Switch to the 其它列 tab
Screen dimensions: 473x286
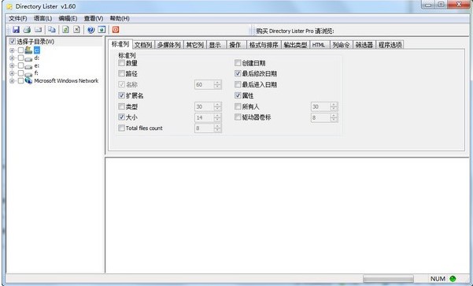click(x=195, y=45)
